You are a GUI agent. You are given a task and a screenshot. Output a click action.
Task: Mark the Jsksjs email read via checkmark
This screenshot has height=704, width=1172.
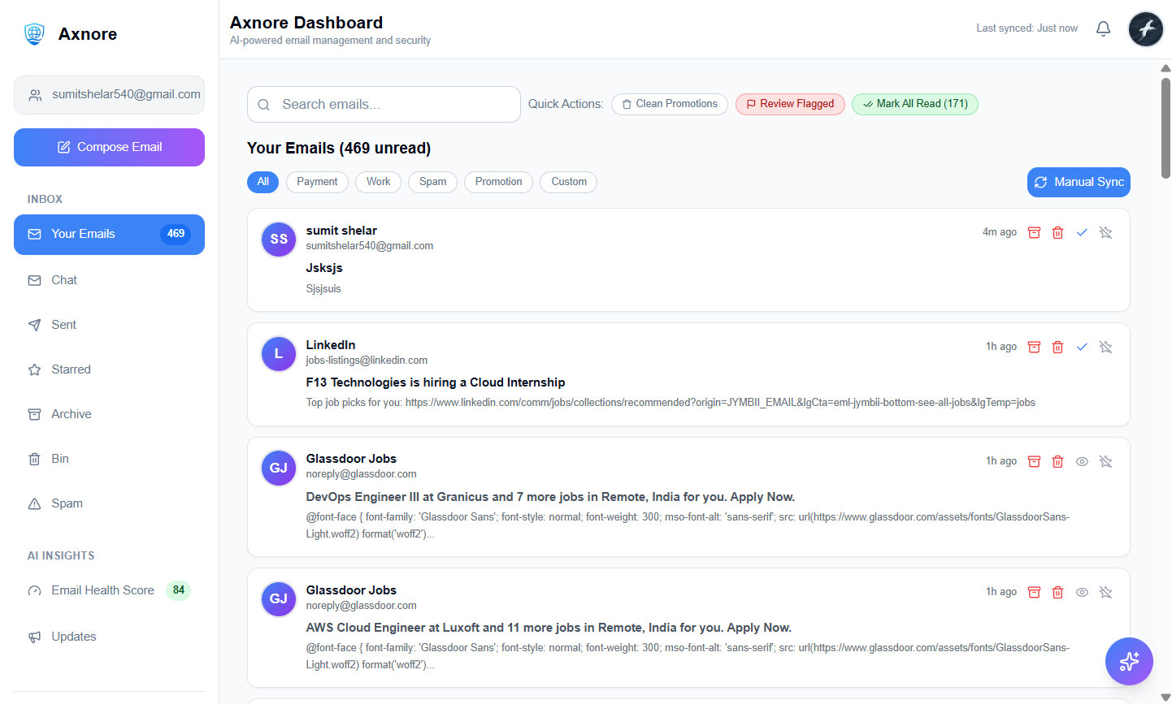pos(1082,232)
